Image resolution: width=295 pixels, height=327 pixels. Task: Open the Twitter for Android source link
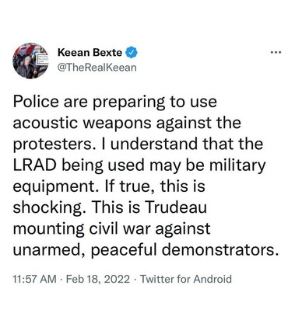pos(186,279)
